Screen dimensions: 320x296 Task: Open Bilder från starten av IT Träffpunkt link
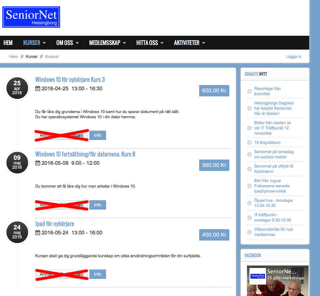273,128
